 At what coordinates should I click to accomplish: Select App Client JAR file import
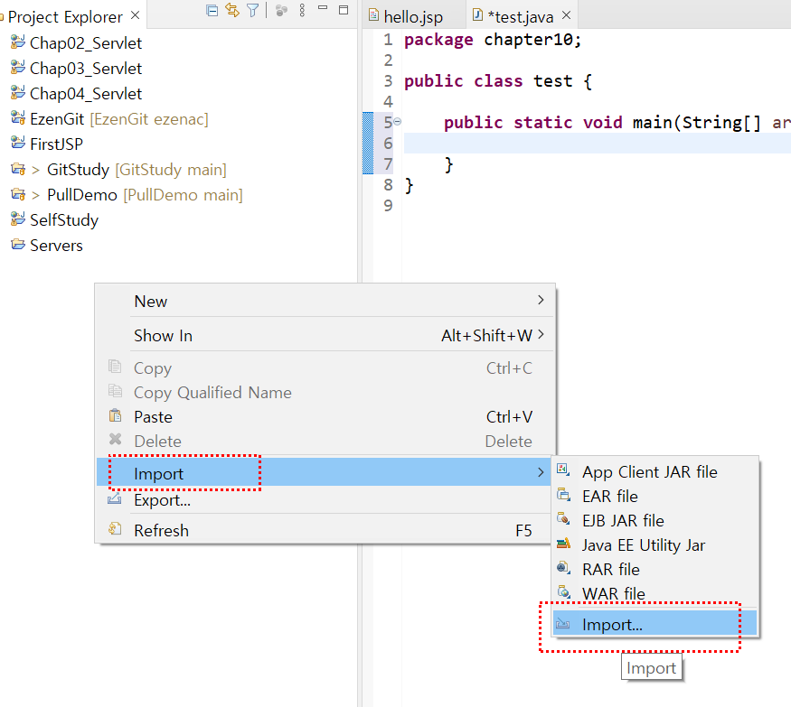tap(654, 472)
